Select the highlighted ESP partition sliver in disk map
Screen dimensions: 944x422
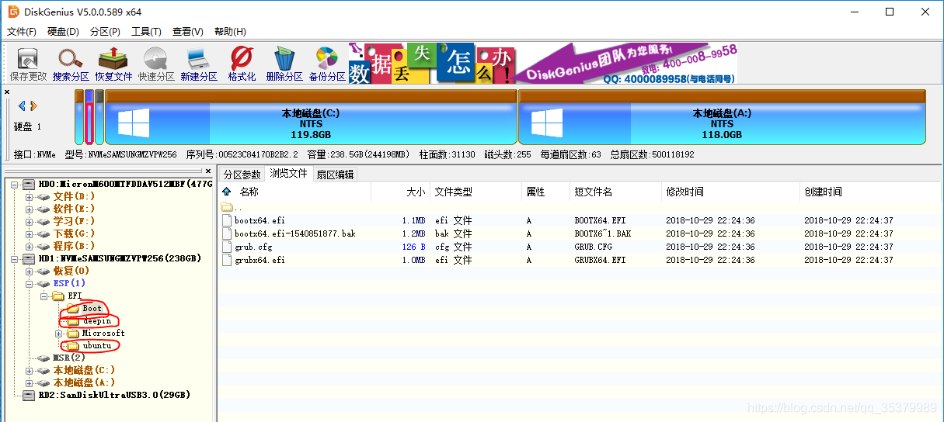point(89,117)
